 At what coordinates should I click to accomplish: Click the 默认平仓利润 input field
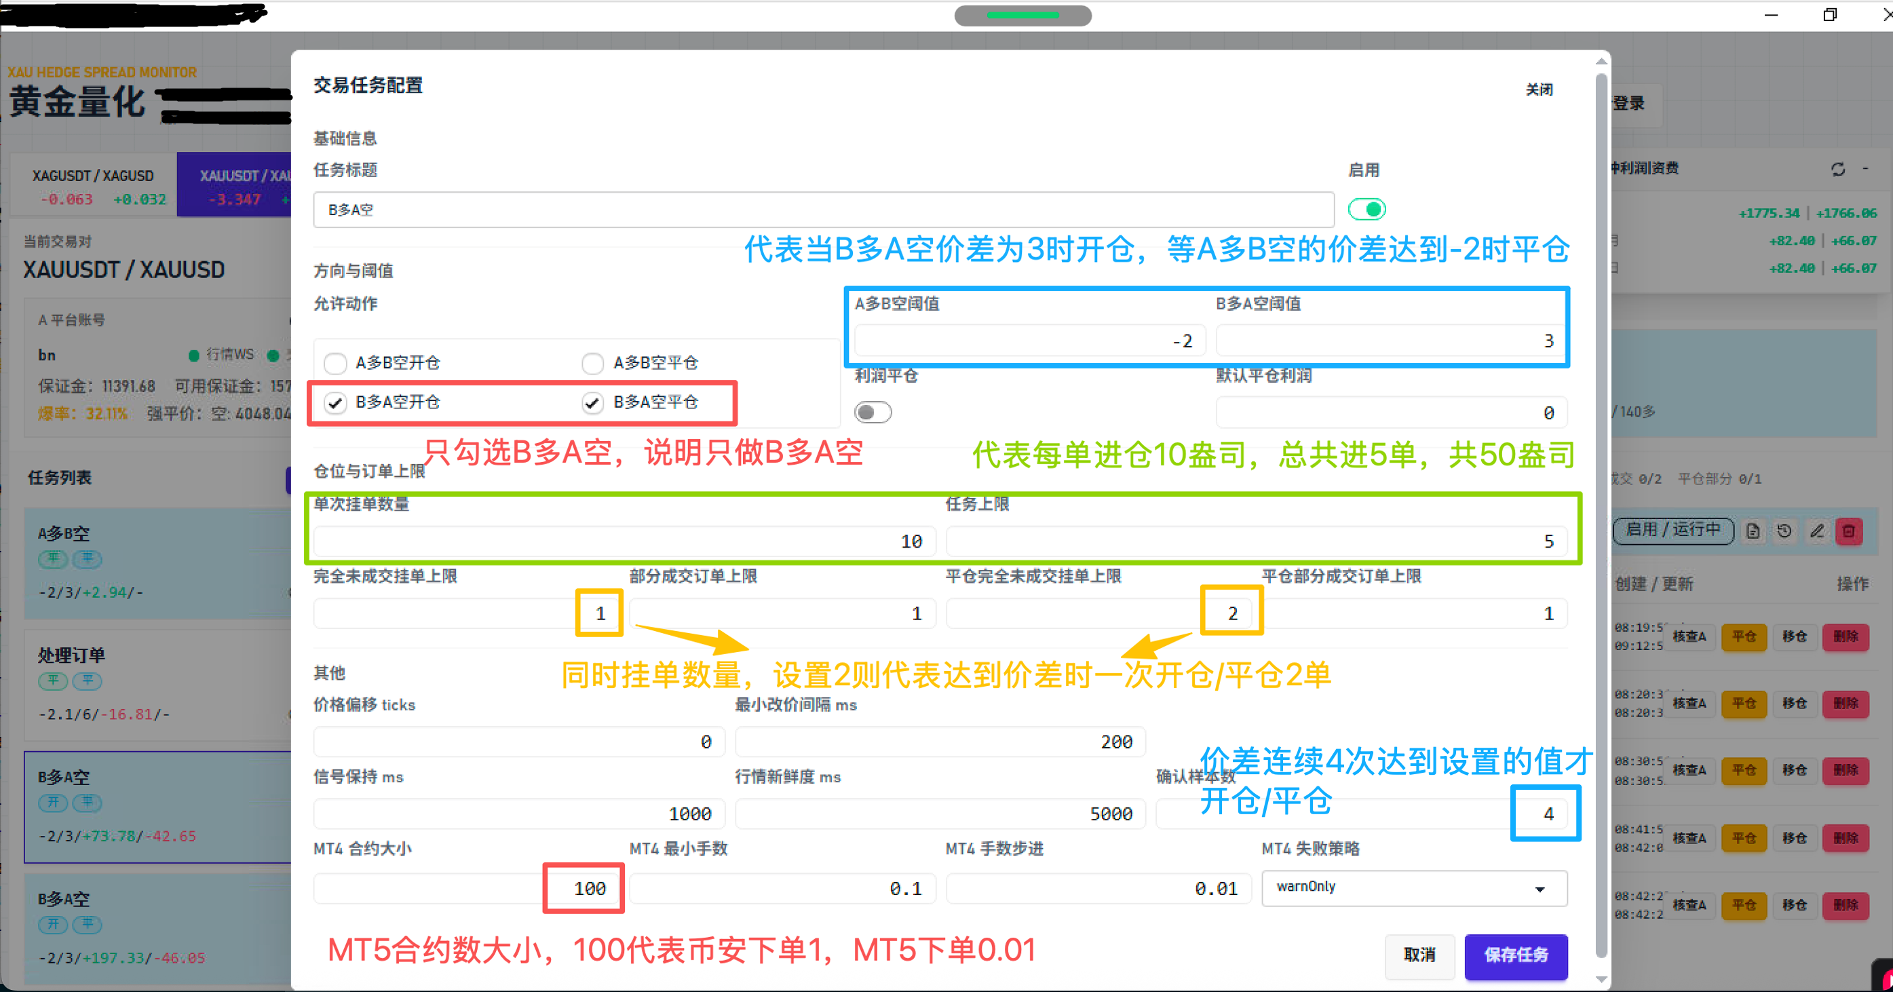[1391, 413]
